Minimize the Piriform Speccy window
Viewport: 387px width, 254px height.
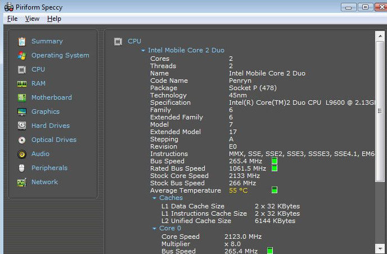pyautogui.click(x=348, y=7)
